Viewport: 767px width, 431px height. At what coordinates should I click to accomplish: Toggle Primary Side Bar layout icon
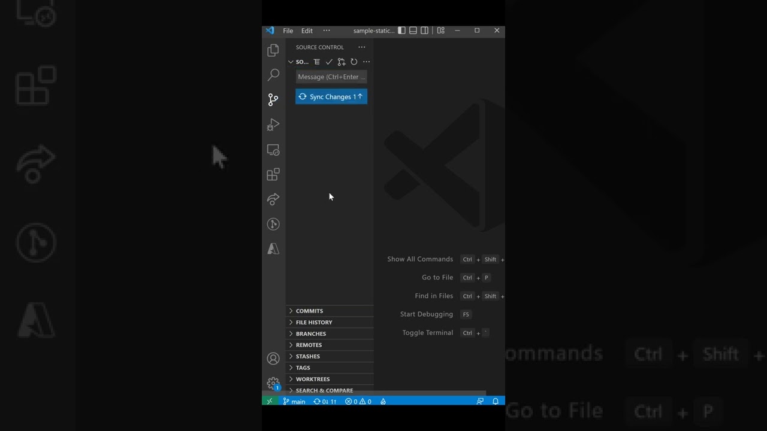(402, 31)
